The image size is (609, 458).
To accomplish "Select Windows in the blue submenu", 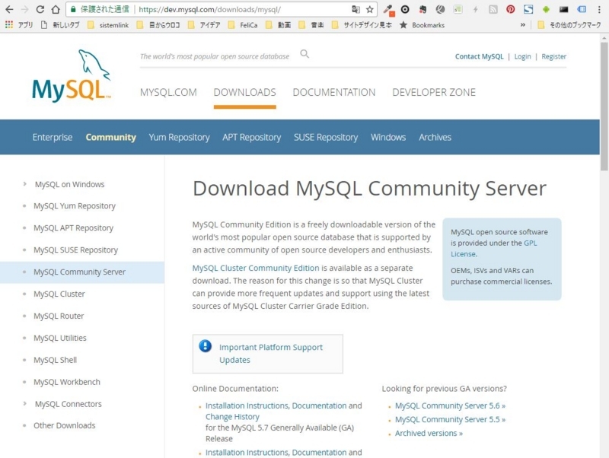I will click(x=388, y=138).
